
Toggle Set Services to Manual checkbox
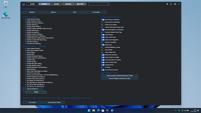(x=26, y=44)
